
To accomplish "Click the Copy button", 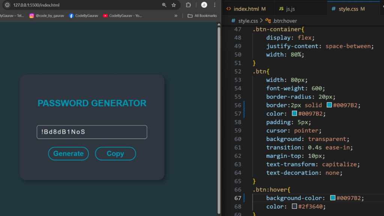I will (115, 153).
